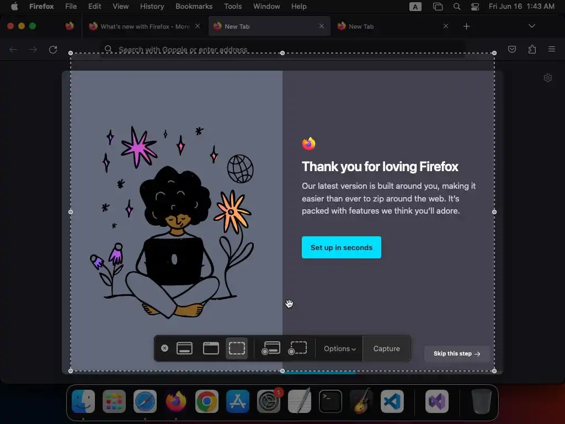This screenshot has width=565, height=424.
Task: Open Visual Studio Code from the Dock
Action: (x=392, y=401)
